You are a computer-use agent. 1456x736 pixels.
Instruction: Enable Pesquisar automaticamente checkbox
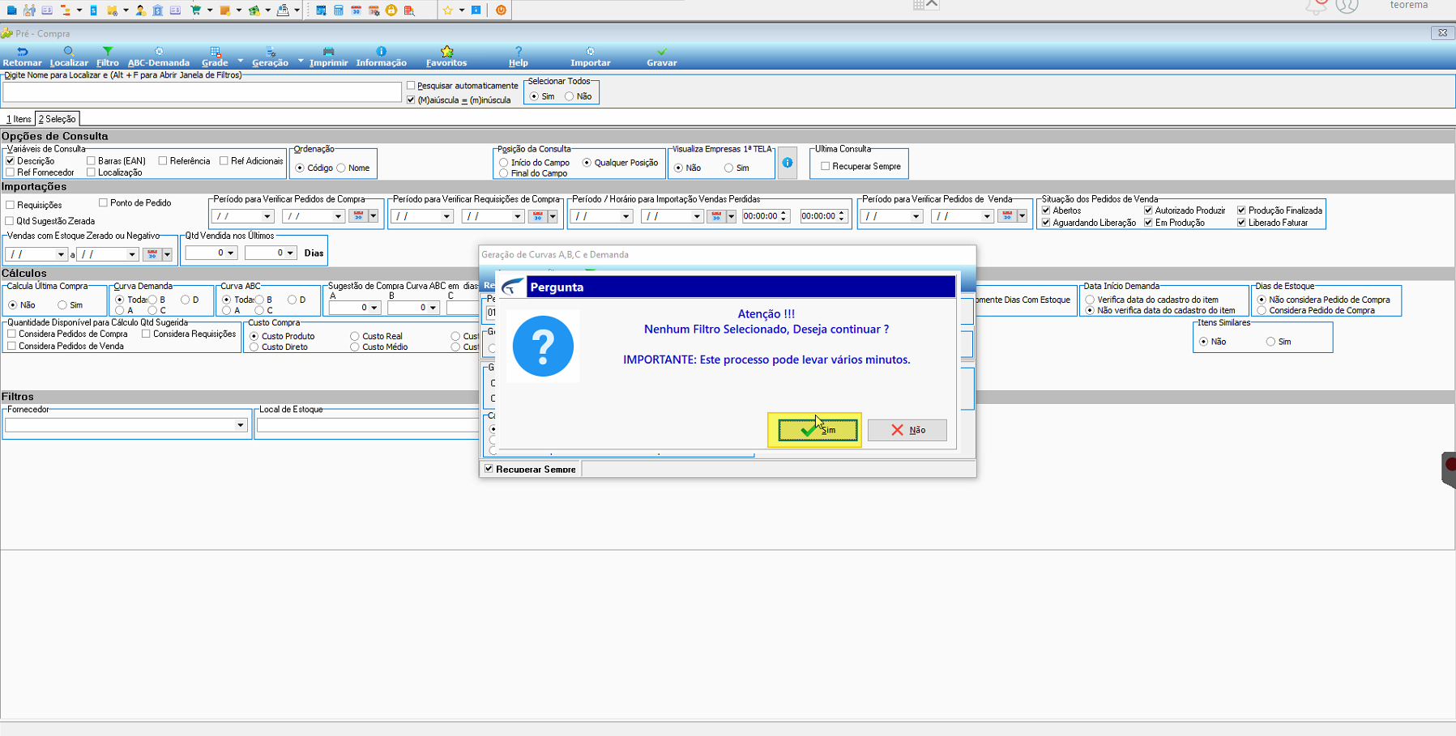411,86
